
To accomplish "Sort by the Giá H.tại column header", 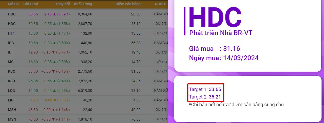I will coord(30,4).
